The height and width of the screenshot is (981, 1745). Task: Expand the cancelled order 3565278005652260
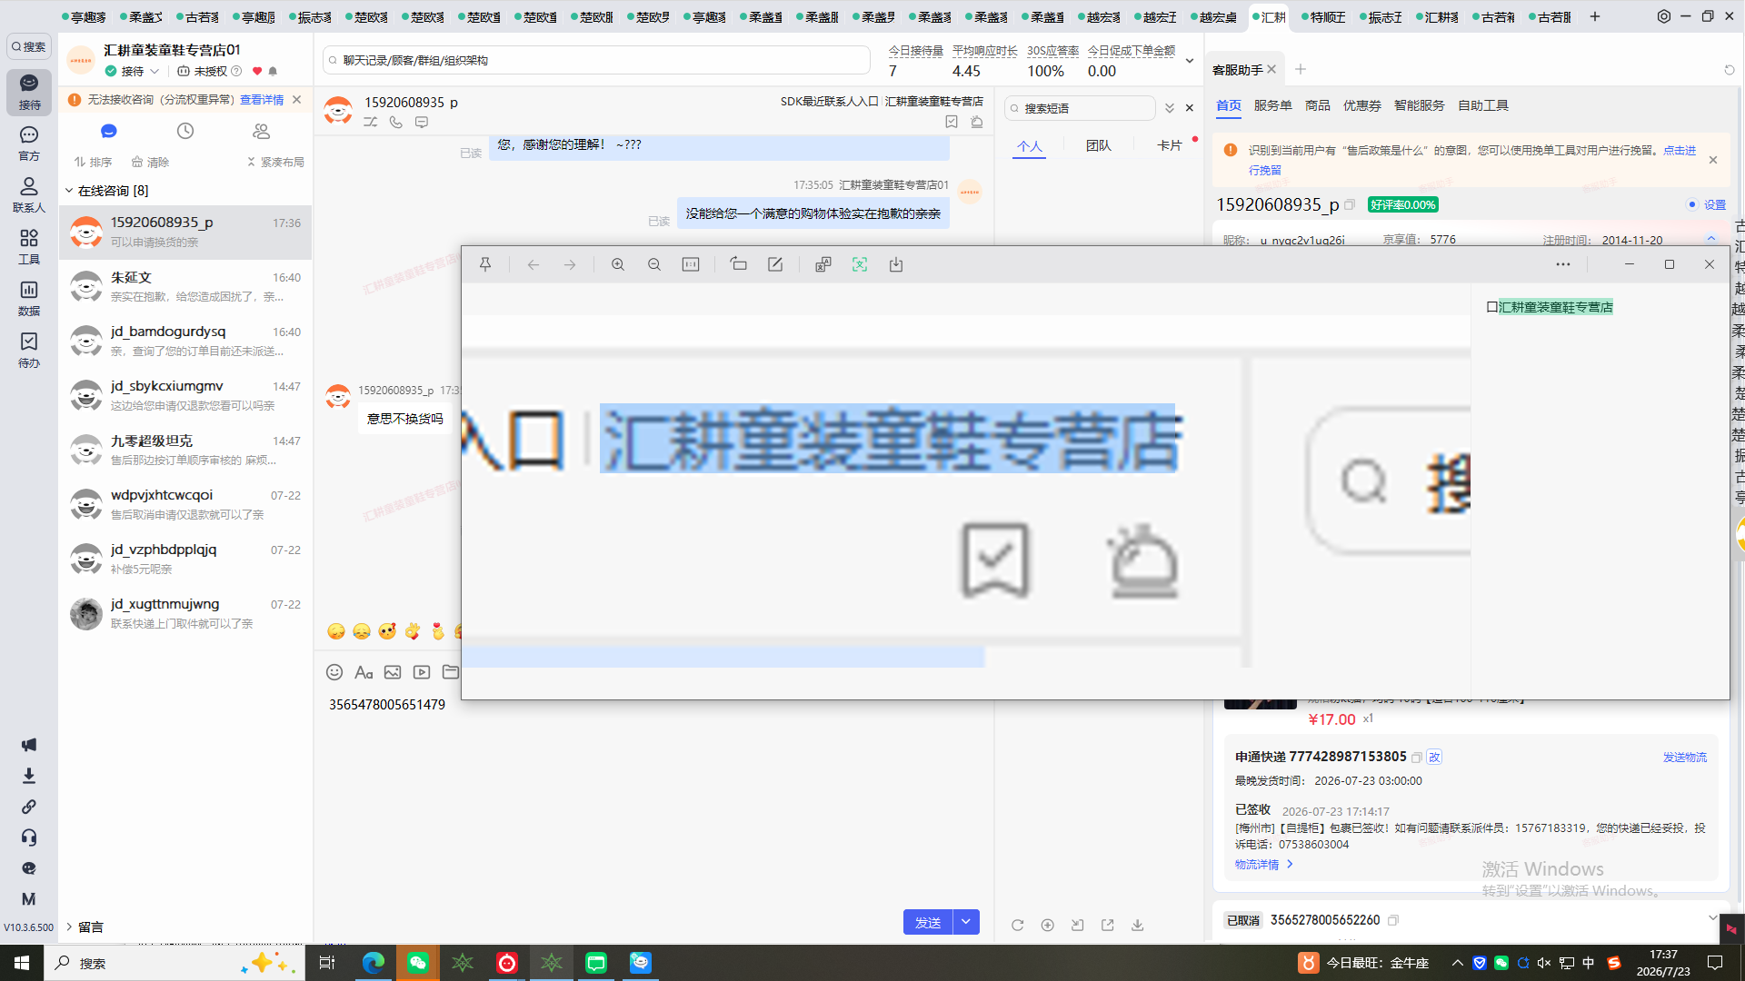click(x=1712, y=918)
